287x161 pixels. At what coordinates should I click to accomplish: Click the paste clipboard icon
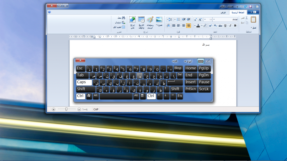point(253,20)
